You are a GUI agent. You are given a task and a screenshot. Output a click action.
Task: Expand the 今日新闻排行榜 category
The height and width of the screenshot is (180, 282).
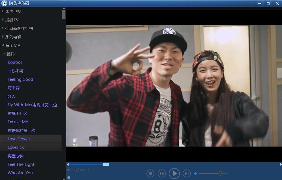pos(3,28)
